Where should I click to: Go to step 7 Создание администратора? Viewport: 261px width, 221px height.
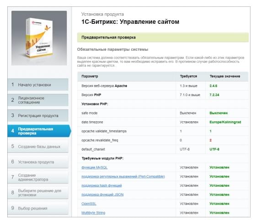[x=38, y=178]
